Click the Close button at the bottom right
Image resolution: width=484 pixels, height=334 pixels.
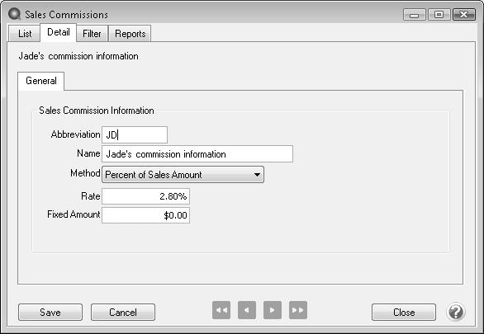[404, 312]
